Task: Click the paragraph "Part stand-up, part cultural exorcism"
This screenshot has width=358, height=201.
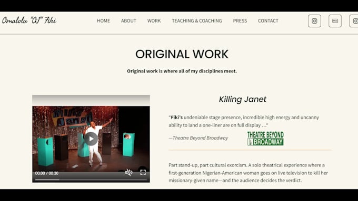Action: tap(248, 173)
